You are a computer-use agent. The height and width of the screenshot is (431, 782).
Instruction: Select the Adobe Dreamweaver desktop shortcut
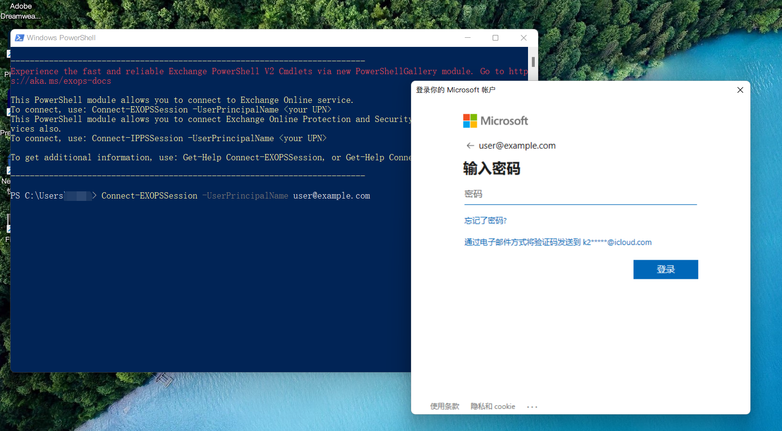(20, 11)
